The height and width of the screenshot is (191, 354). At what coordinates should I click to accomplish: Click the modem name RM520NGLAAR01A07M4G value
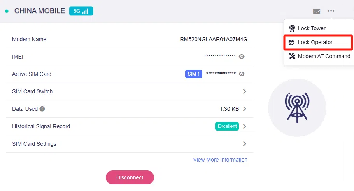pos(214,39)
